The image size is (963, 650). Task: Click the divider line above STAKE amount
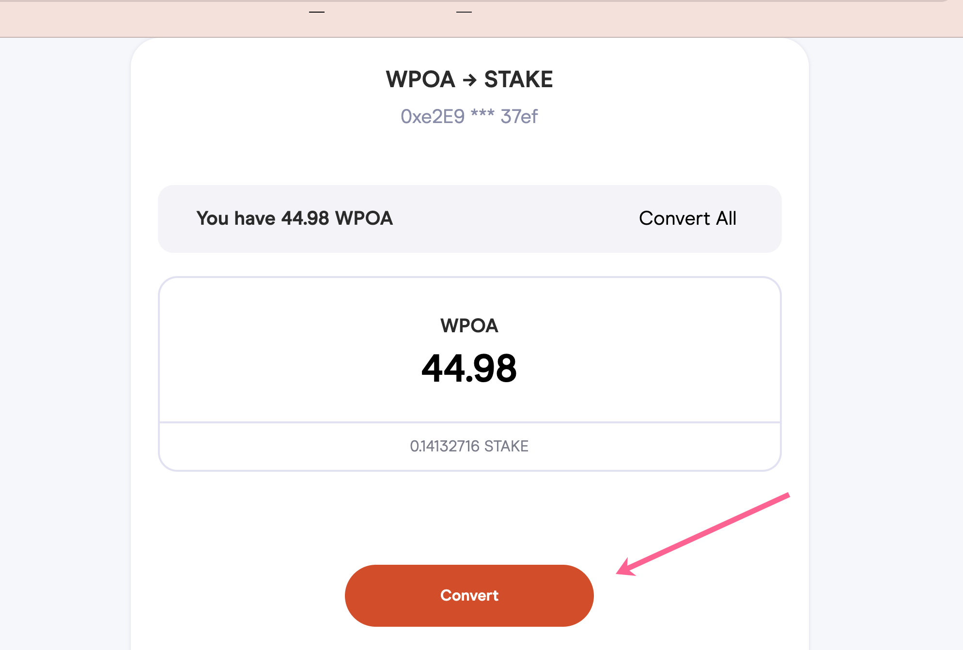click(469, 422)
